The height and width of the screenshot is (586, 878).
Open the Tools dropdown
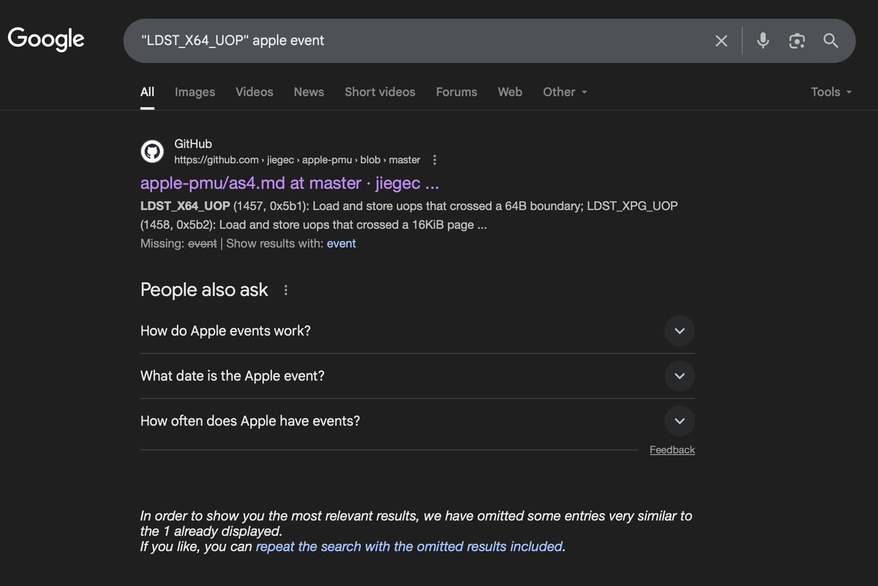831,92
